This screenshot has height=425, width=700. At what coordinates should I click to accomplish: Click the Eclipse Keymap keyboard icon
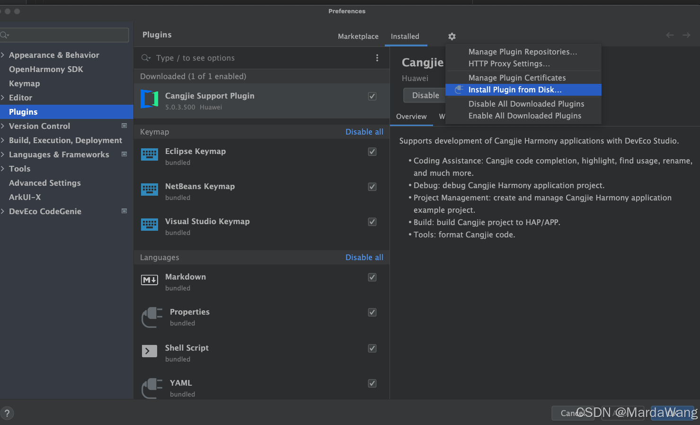tap(150, 154)
